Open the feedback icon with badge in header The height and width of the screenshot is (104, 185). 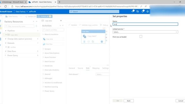click(133, 11)
